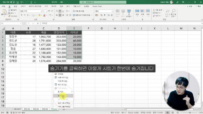Click the Fill (채우기) button

coord(157,13)
